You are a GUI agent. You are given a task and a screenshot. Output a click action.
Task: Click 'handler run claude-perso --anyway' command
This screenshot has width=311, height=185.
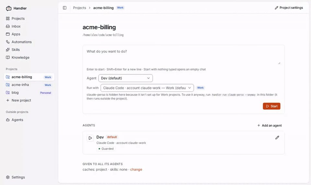coord(234,95)
